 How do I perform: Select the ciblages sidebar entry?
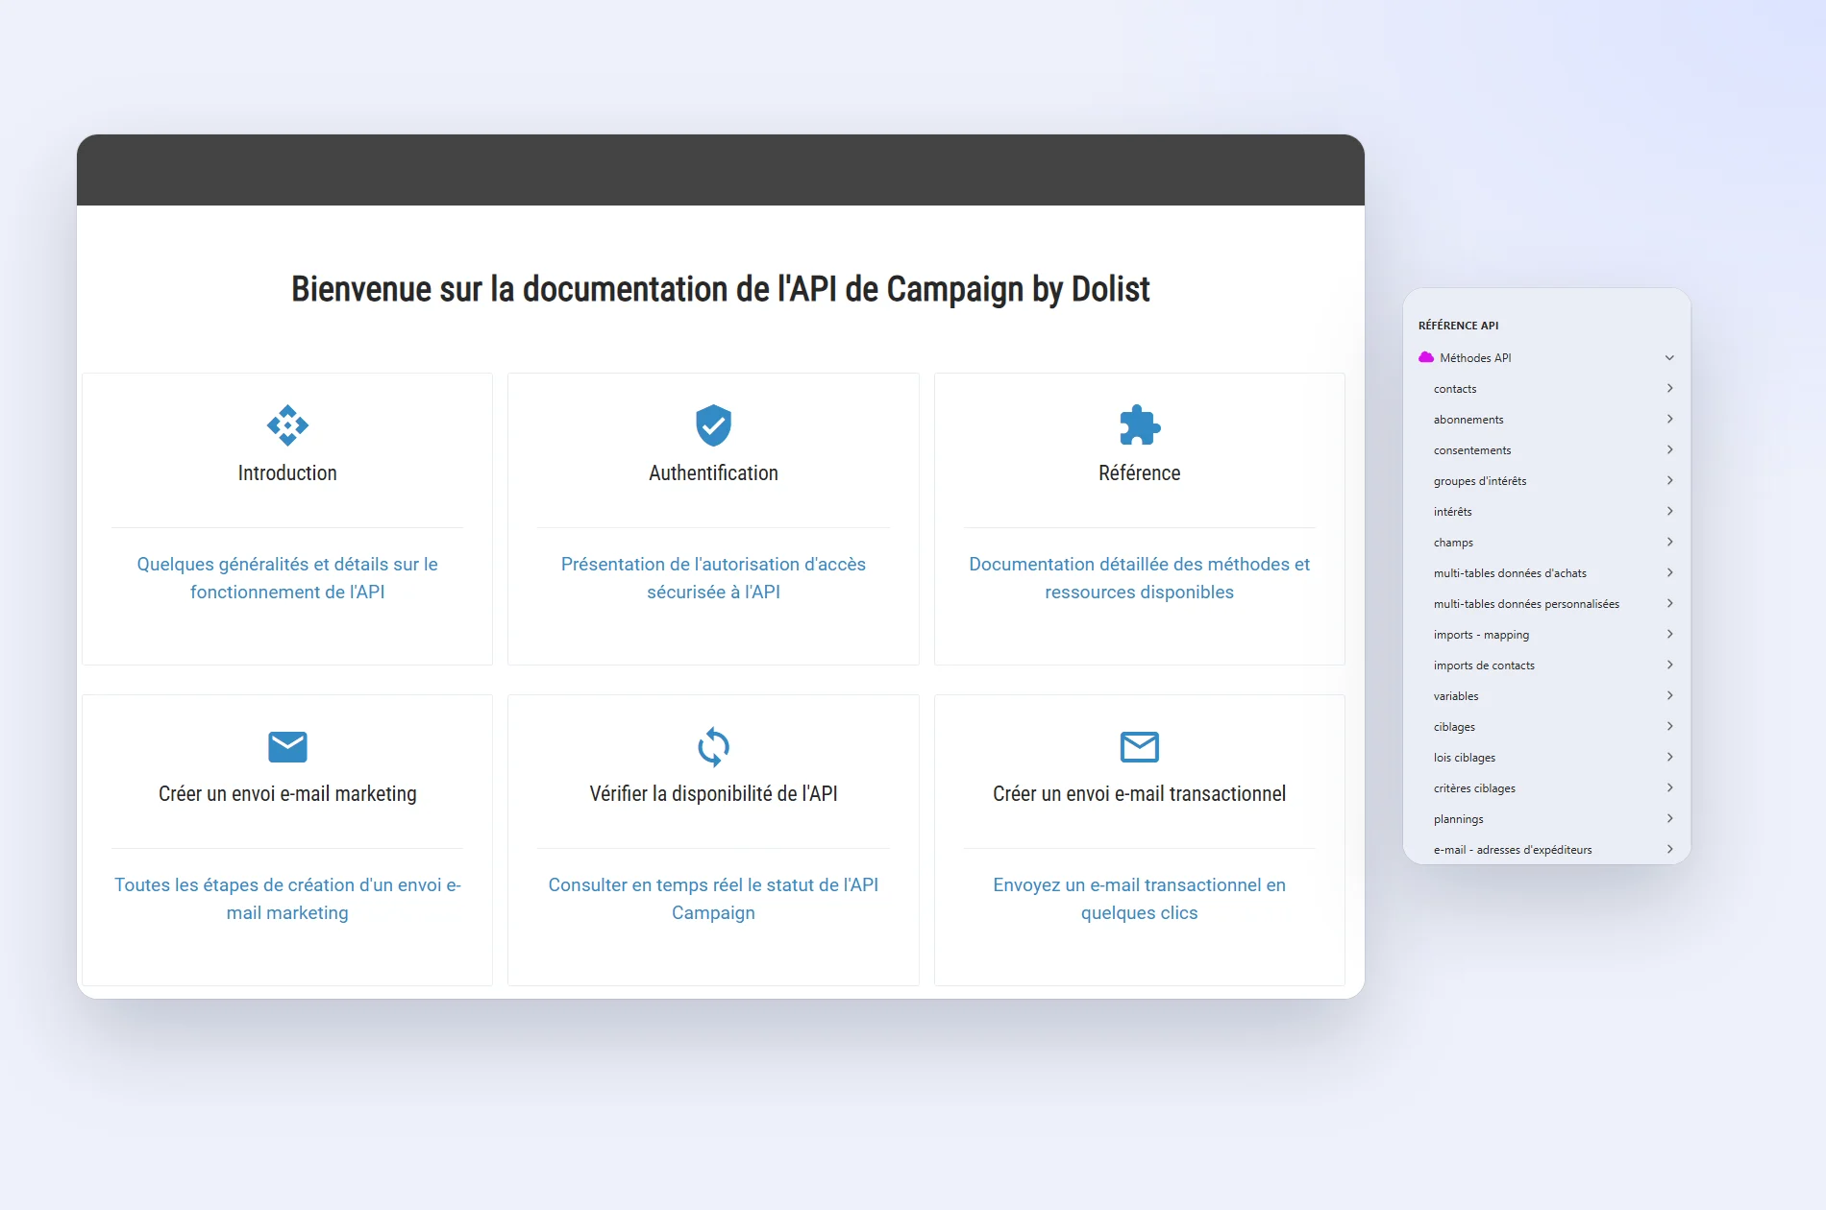(x=1454, y=727)
